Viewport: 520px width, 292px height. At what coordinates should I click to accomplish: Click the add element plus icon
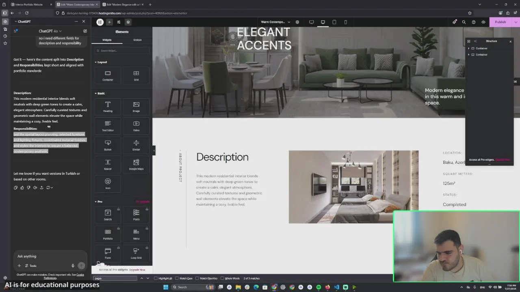click(109, 22)
